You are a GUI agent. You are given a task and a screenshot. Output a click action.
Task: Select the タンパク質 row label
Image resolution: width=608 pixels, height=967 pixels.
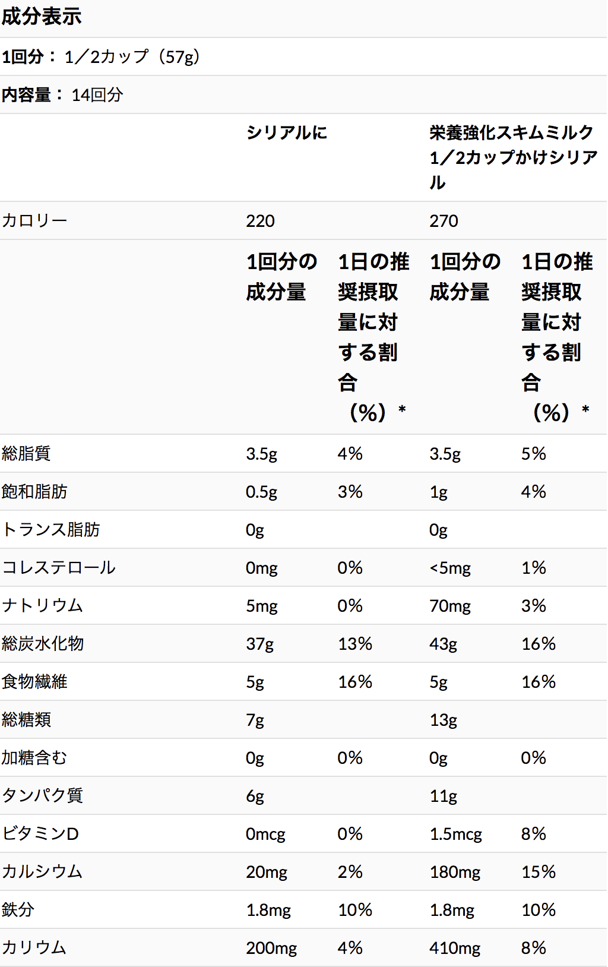43,796
